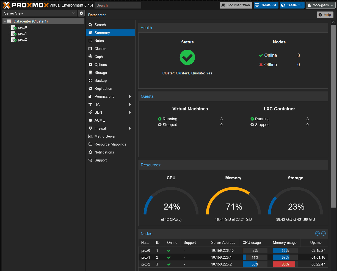Click the prox0 online checkmark in table
Image resolution: width=337 pixels, height=271 pixels.
coord(169,250)
